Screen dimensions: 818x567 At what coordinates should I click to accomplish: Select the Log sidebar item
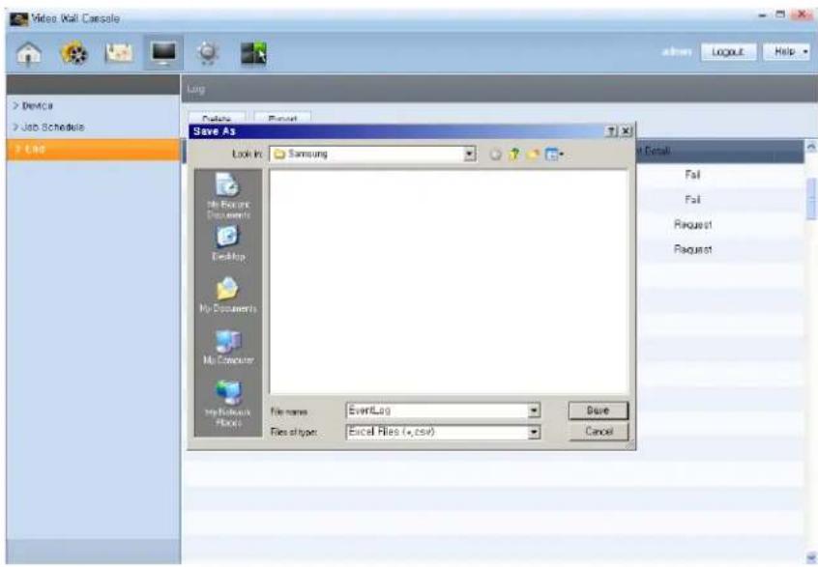[93, 150]
